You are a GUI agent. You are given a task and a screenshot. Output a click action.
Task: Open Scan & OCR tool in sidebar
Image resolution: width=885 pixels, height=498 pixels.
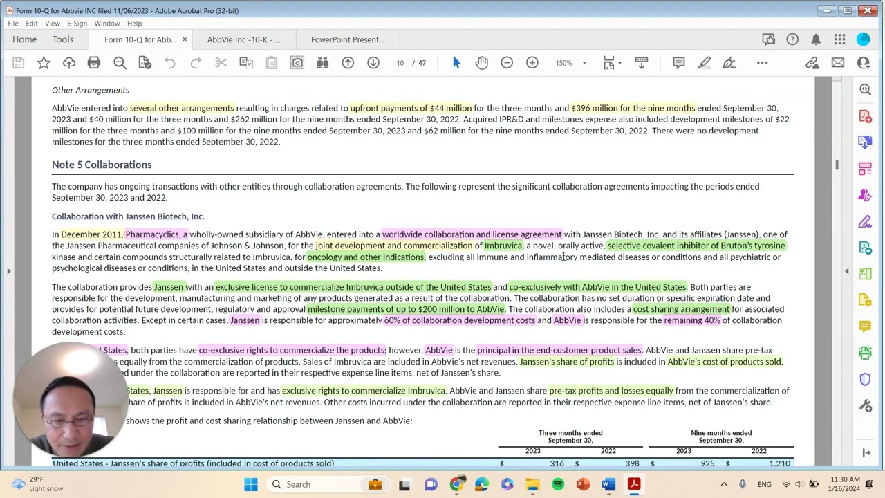pos(865,353)
